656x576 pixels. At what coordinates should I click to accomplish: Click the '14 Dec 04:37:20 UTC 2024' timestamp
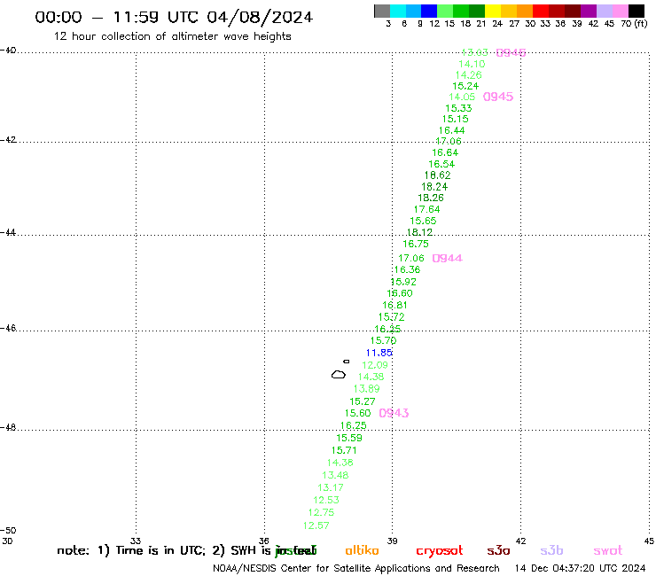tap(581, 568)
